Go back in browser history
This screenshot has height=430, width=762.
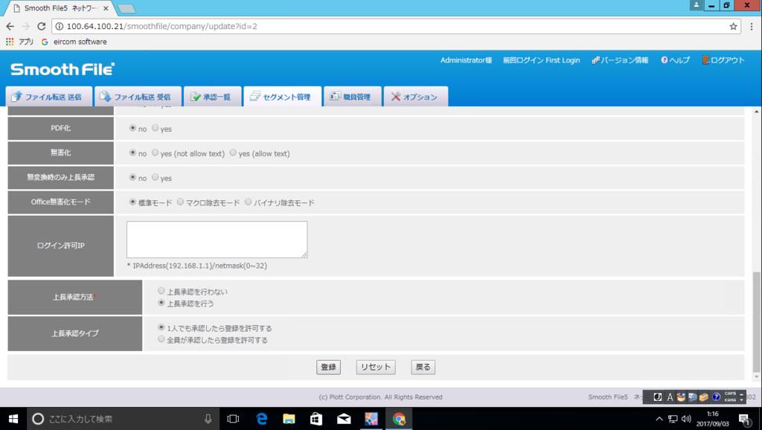click(x=10, y=26)
